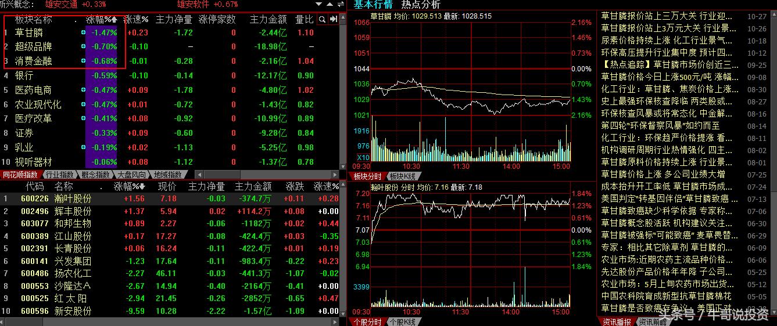Expand the plus icon beside 草甘膦
Image resolution: width=777 pixels, height=326 pixels.
pos(83,32)
